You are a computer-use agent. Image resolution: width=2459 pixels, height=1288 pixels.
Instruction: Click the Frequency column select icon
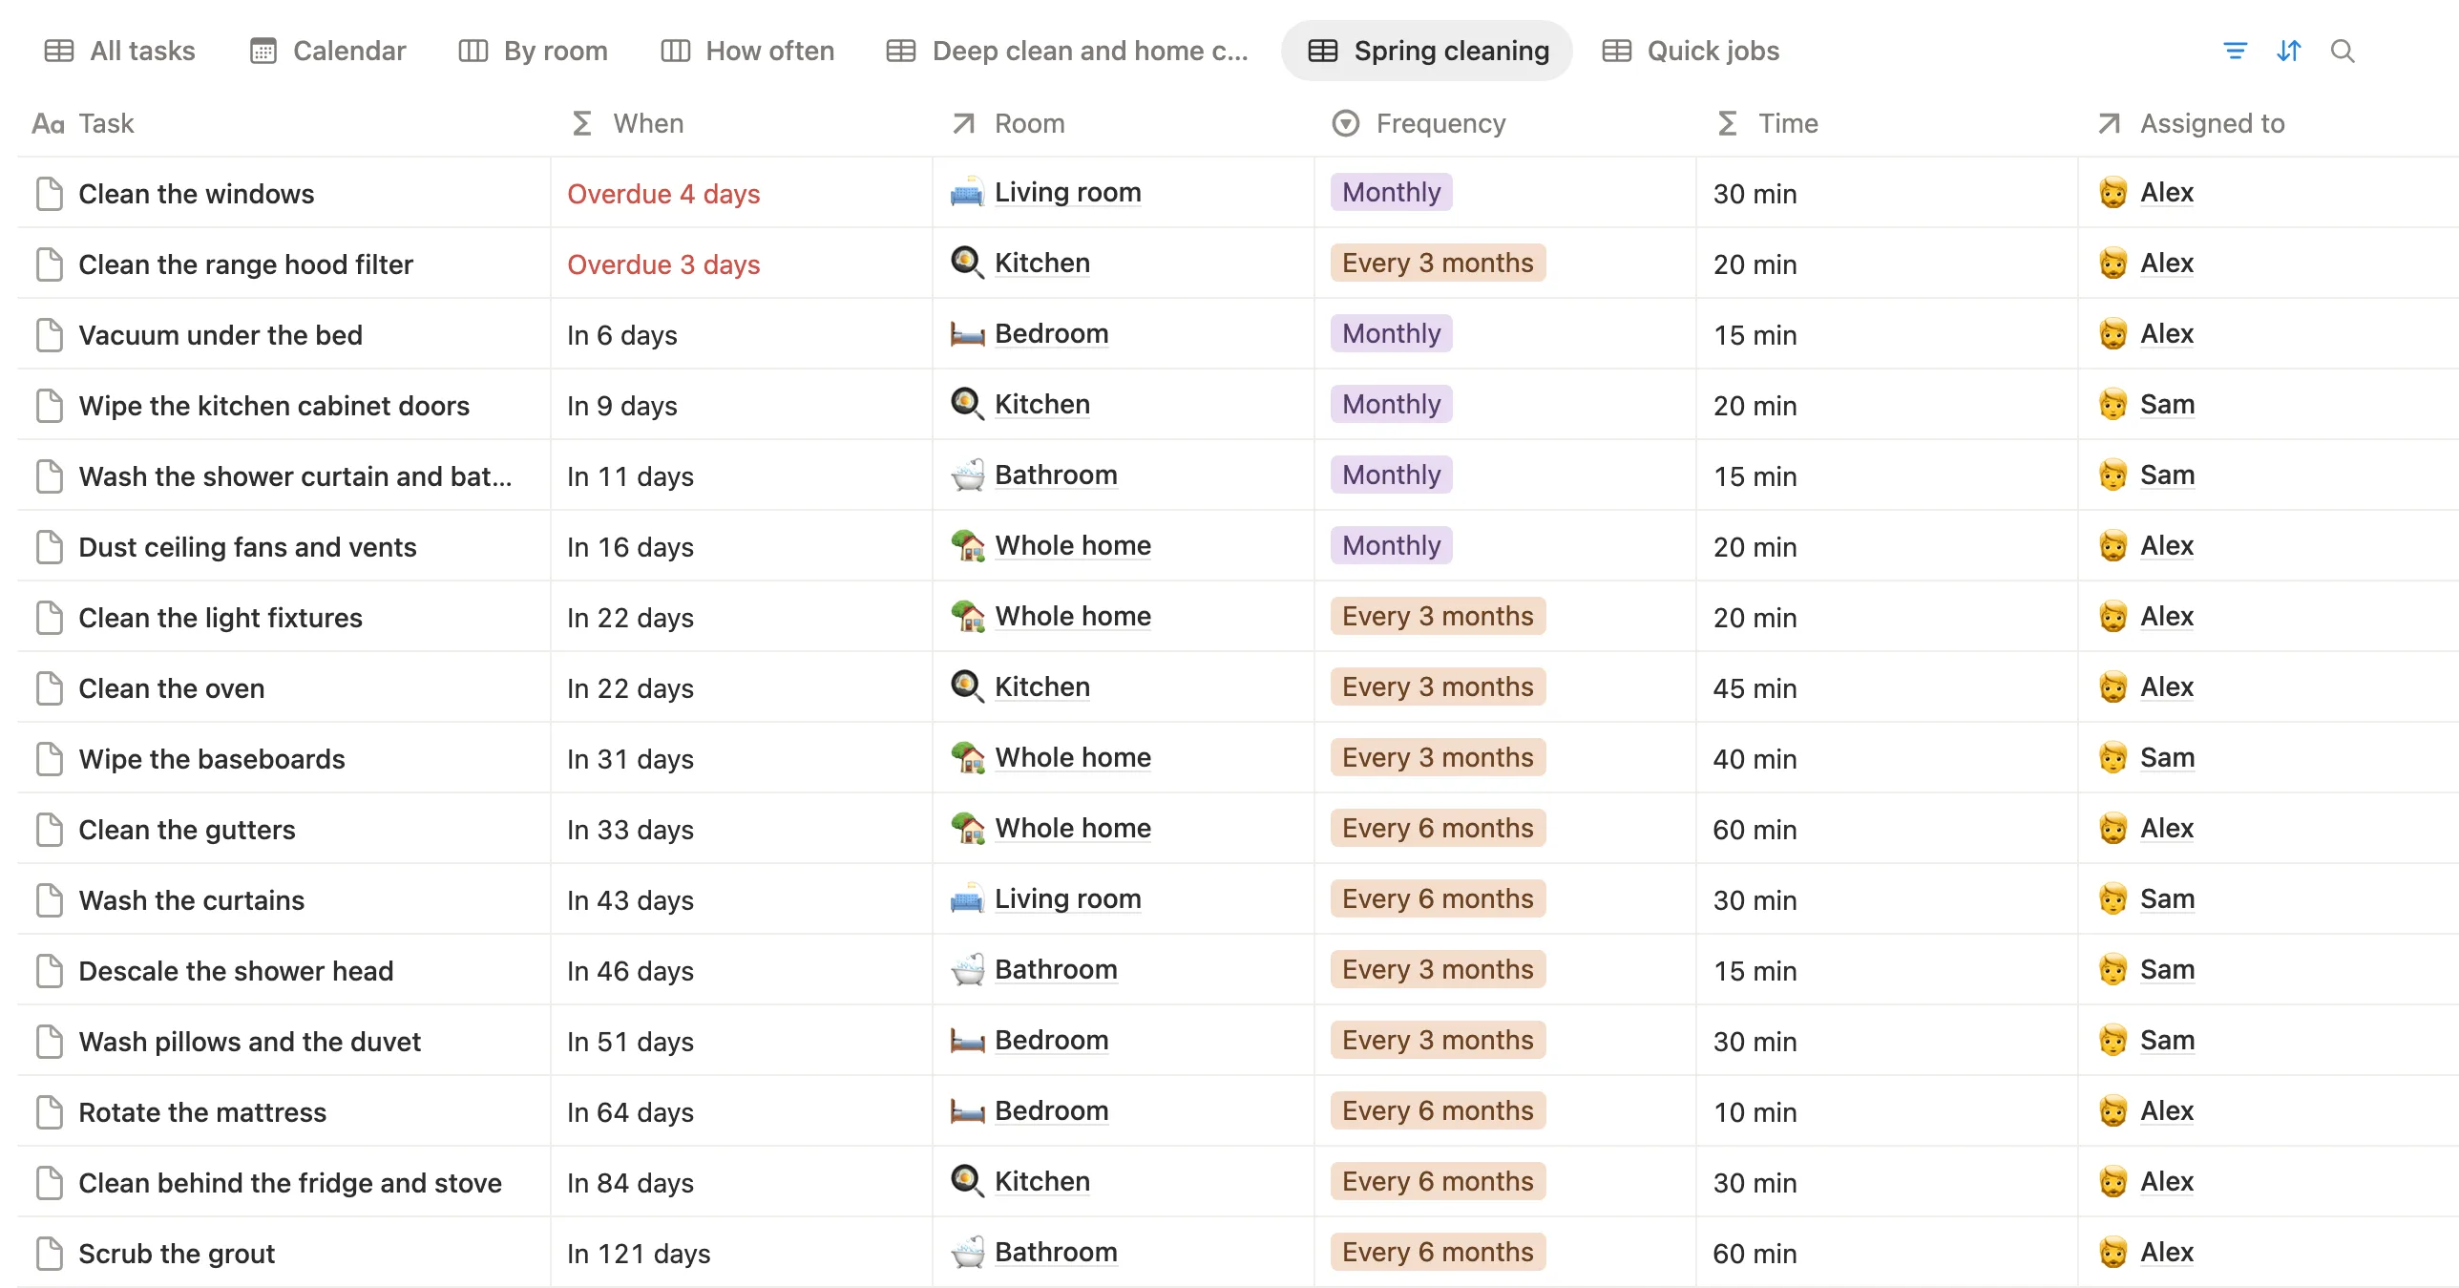[x=1345, y=123]
